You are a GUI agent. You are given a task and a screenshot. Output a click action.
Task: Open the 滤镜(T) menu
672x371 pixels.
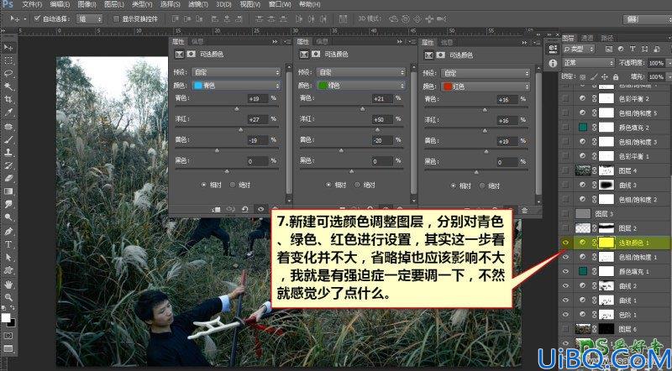pyautogui.click(x=197, y=4)
